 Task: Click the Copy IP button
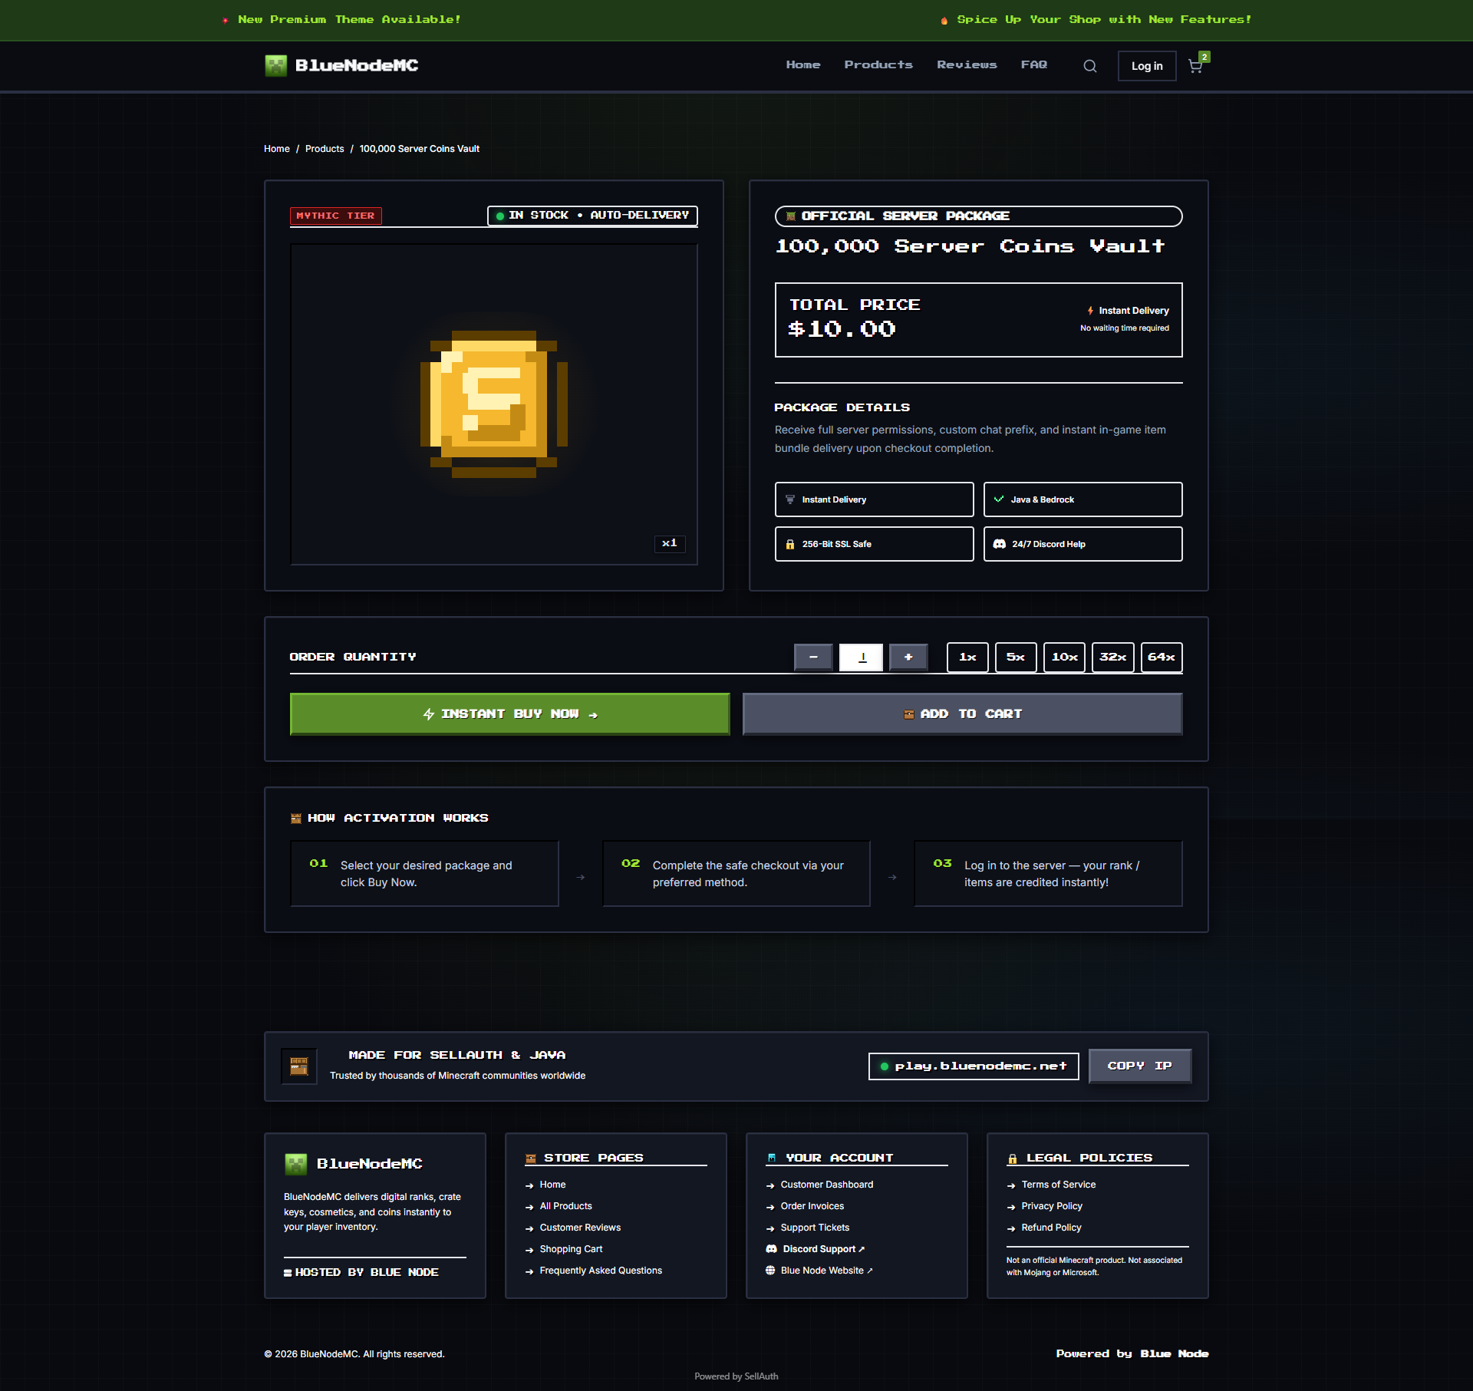(1140, 1066)
